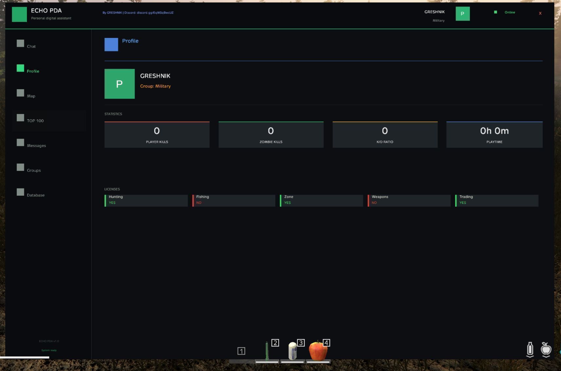Click the Hunting license entry
The height and width of the screenshot is (371, 561).
click(x=146, y=201)
